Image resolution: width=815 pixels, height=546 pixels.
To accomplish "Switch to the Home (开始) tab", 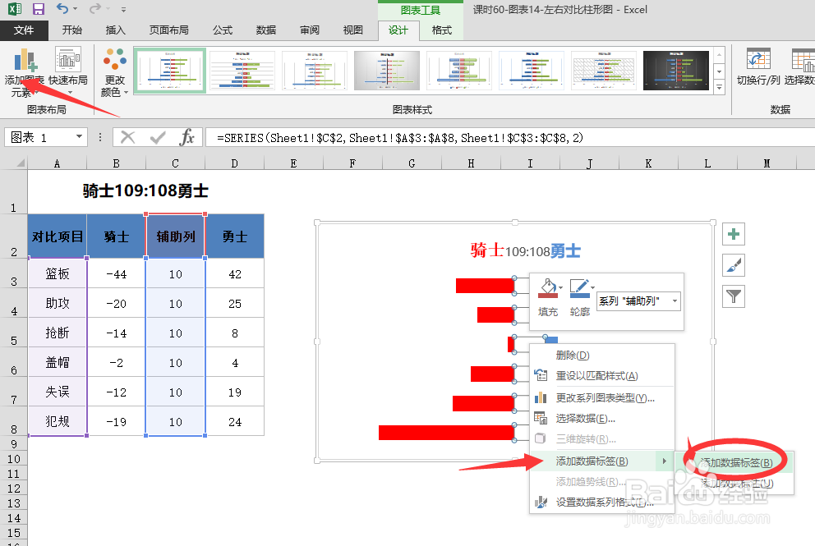I will [71, 30].
